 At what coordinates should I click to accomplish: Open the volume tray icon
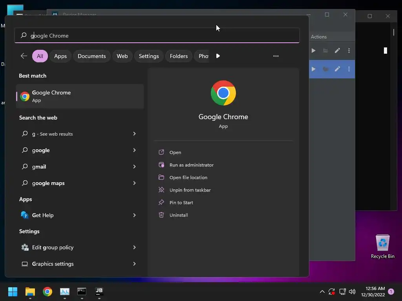(x=352, y=292)
